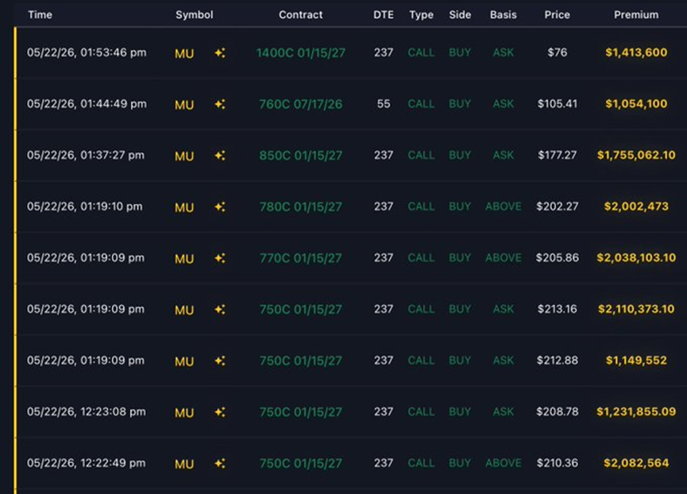Click the Contract column header
687x494 pixels.
[300, 15]
